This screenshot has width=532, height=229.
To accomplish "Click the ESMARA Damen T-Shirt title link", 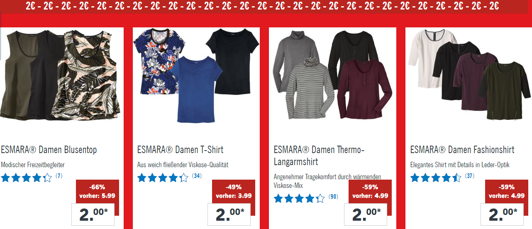I will (180, 150).
